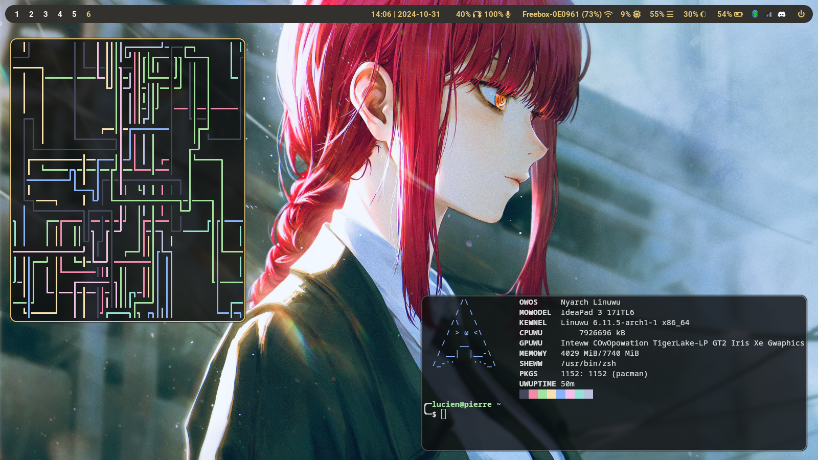Click the terminal prompt cursor
Viewport: 818px width, 460px height.
443,414
